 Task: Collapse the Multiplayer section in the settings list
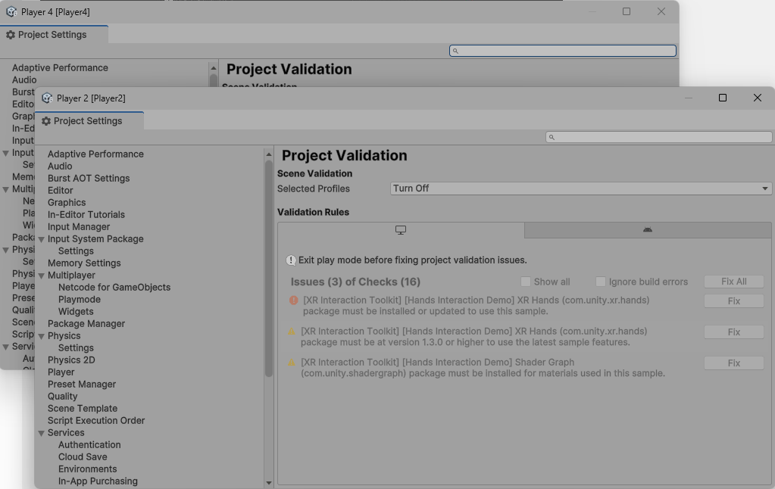[42, 275]
